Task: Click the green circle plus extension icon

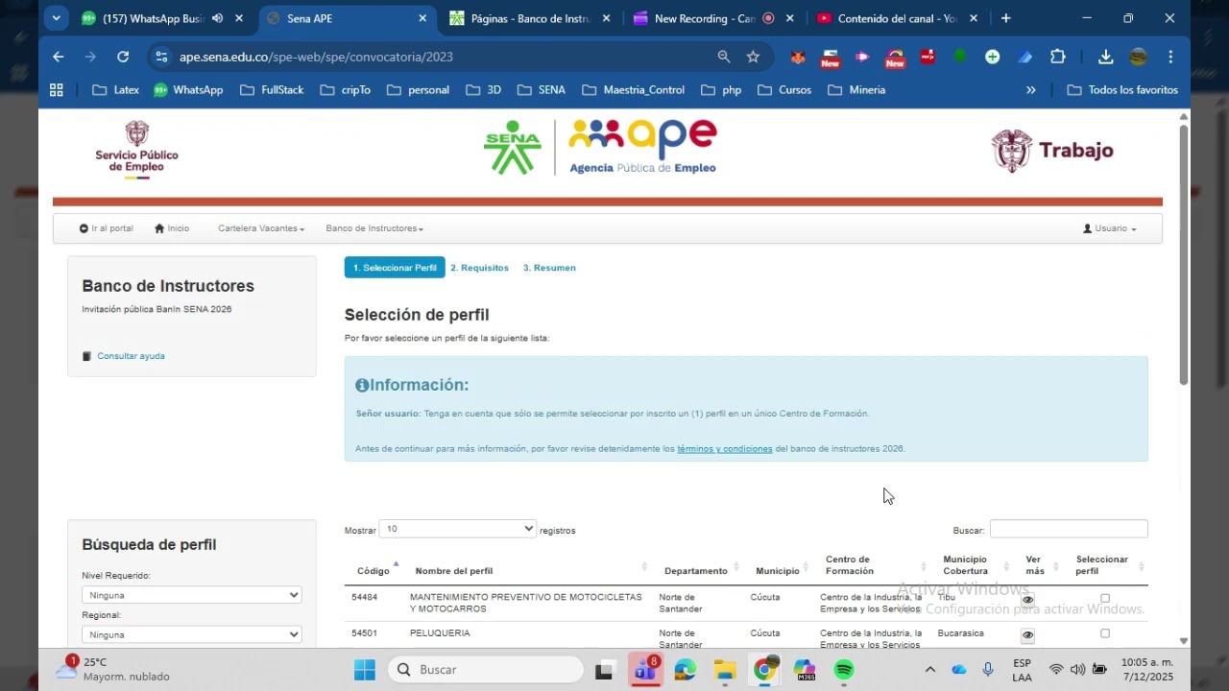Action: (x=993, y=57)
